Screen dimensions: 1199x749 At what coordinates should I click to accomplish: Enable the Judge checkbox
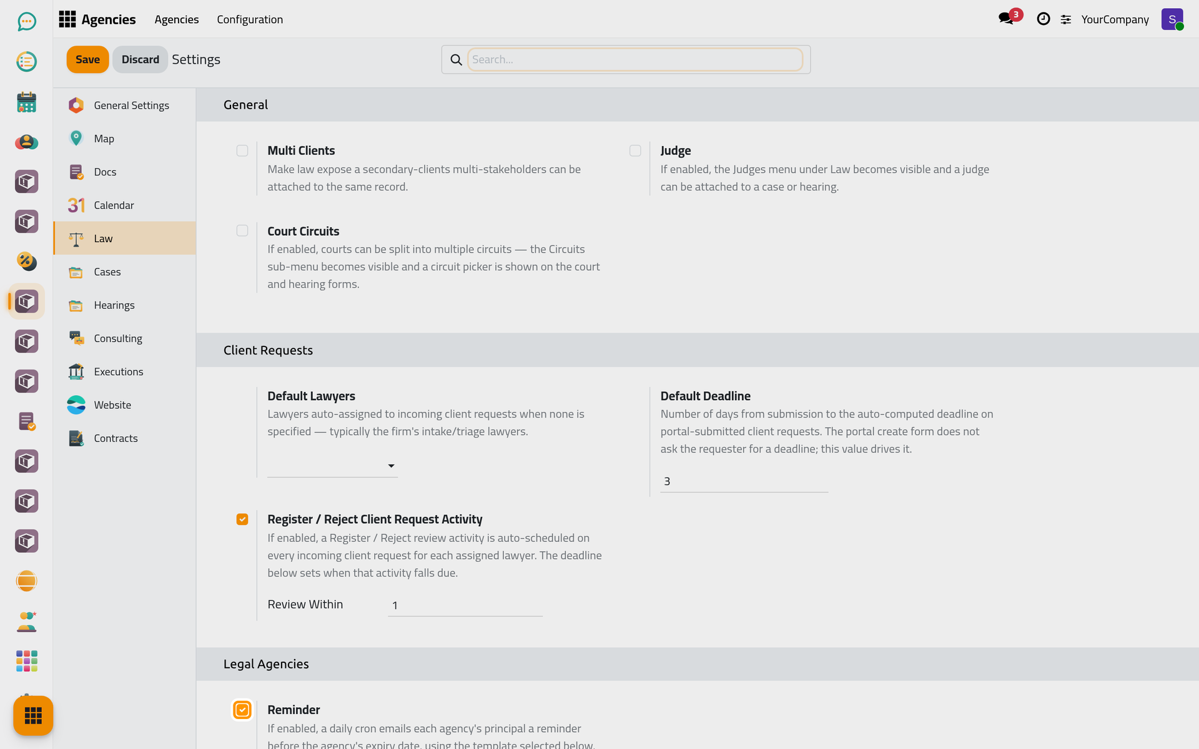[635, 150]
